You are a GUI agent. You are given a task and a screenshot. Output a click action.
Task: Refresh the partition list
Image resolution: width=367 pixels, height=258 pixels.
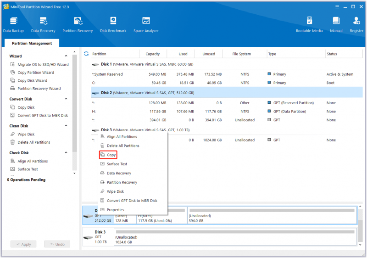click(x=86, y=54)
